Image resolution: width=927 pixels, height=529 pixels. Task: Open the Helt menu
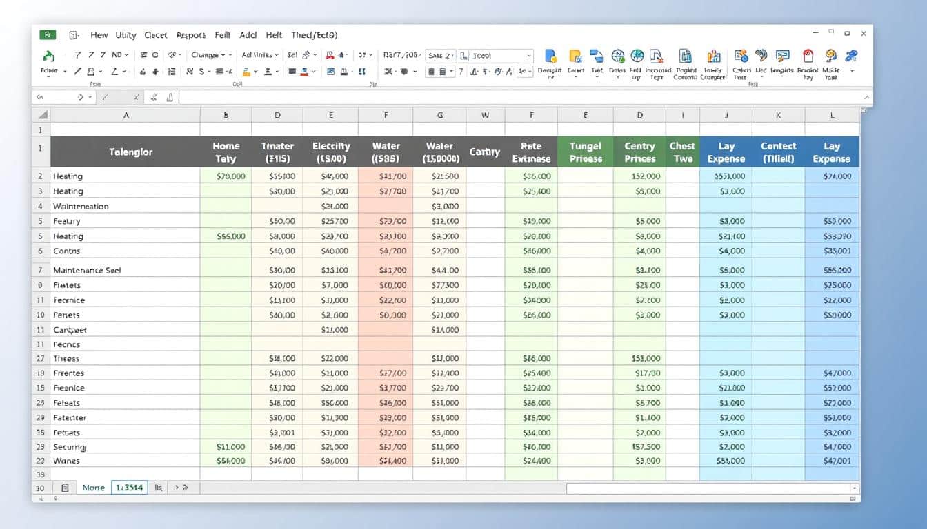[274, 35]
